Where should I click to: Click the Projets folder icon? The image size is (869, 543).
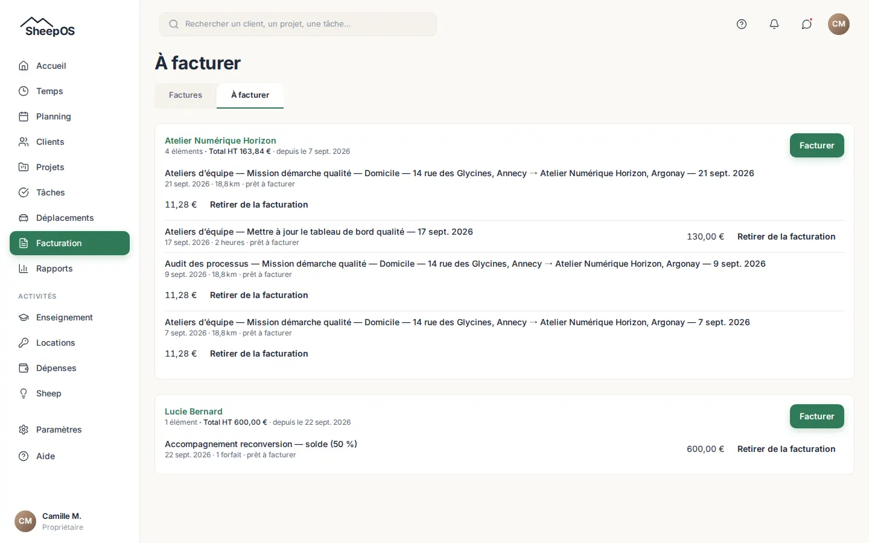(24, 167)
